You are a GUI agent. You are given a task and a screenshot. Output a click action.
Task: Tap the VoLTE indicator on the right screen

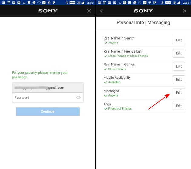tap(168, 2)
